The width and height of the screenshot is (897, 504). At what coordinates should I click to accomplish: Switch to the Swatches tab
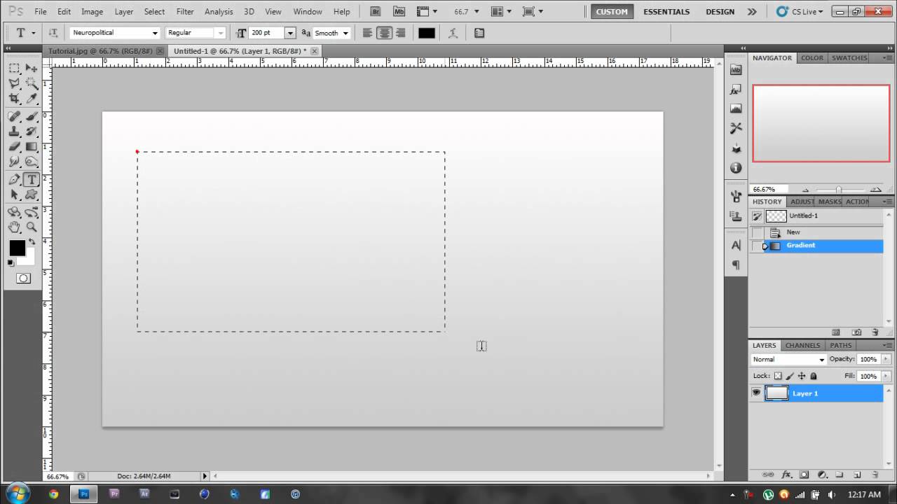pyautogui.click(x=849, y=58)
